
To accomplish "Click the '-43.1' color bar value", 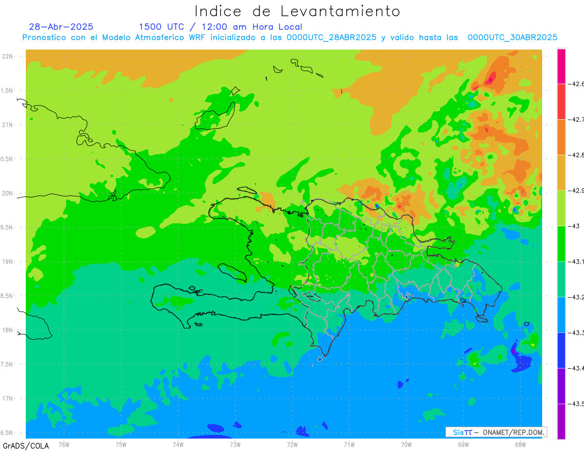I will tap(577, 262).
